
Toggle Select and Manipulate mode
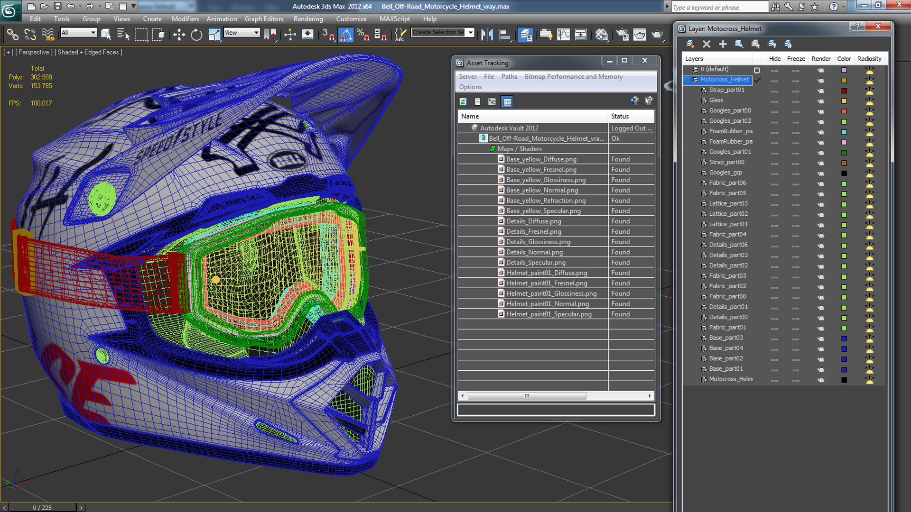(x=290, y=34)
